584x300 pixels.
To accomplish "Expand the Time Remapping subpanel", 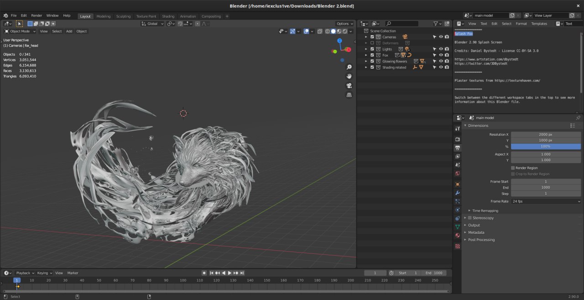I will 485,211.
